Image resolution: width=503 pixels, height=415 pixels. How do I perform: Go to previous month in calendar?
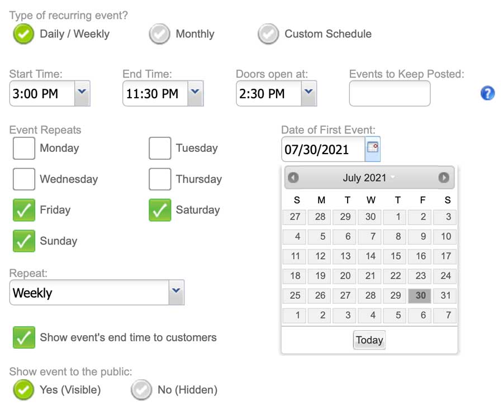point(293,178)
